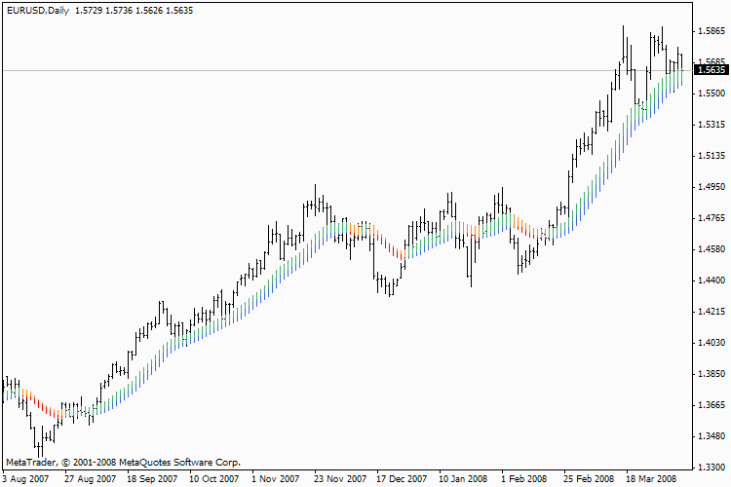Click the highlighted 1.5635 current price tag
The height and width of the screenshot is (487, 731).
tap(711, 70)
